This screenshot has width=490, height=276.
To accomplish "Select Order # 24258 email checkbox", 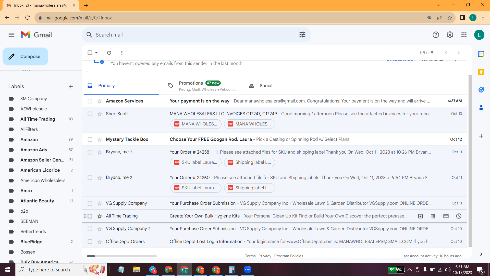I will [x=90, y=152].
